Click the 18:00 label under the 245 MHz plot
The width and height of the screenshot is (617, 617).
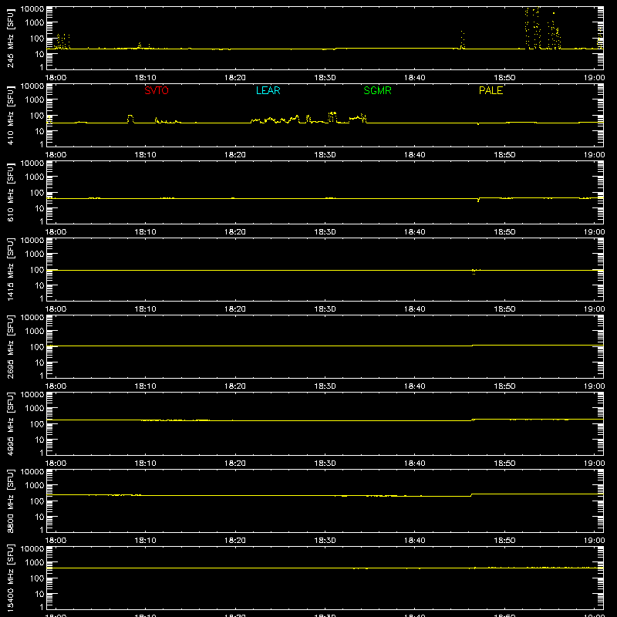point(56,78)
